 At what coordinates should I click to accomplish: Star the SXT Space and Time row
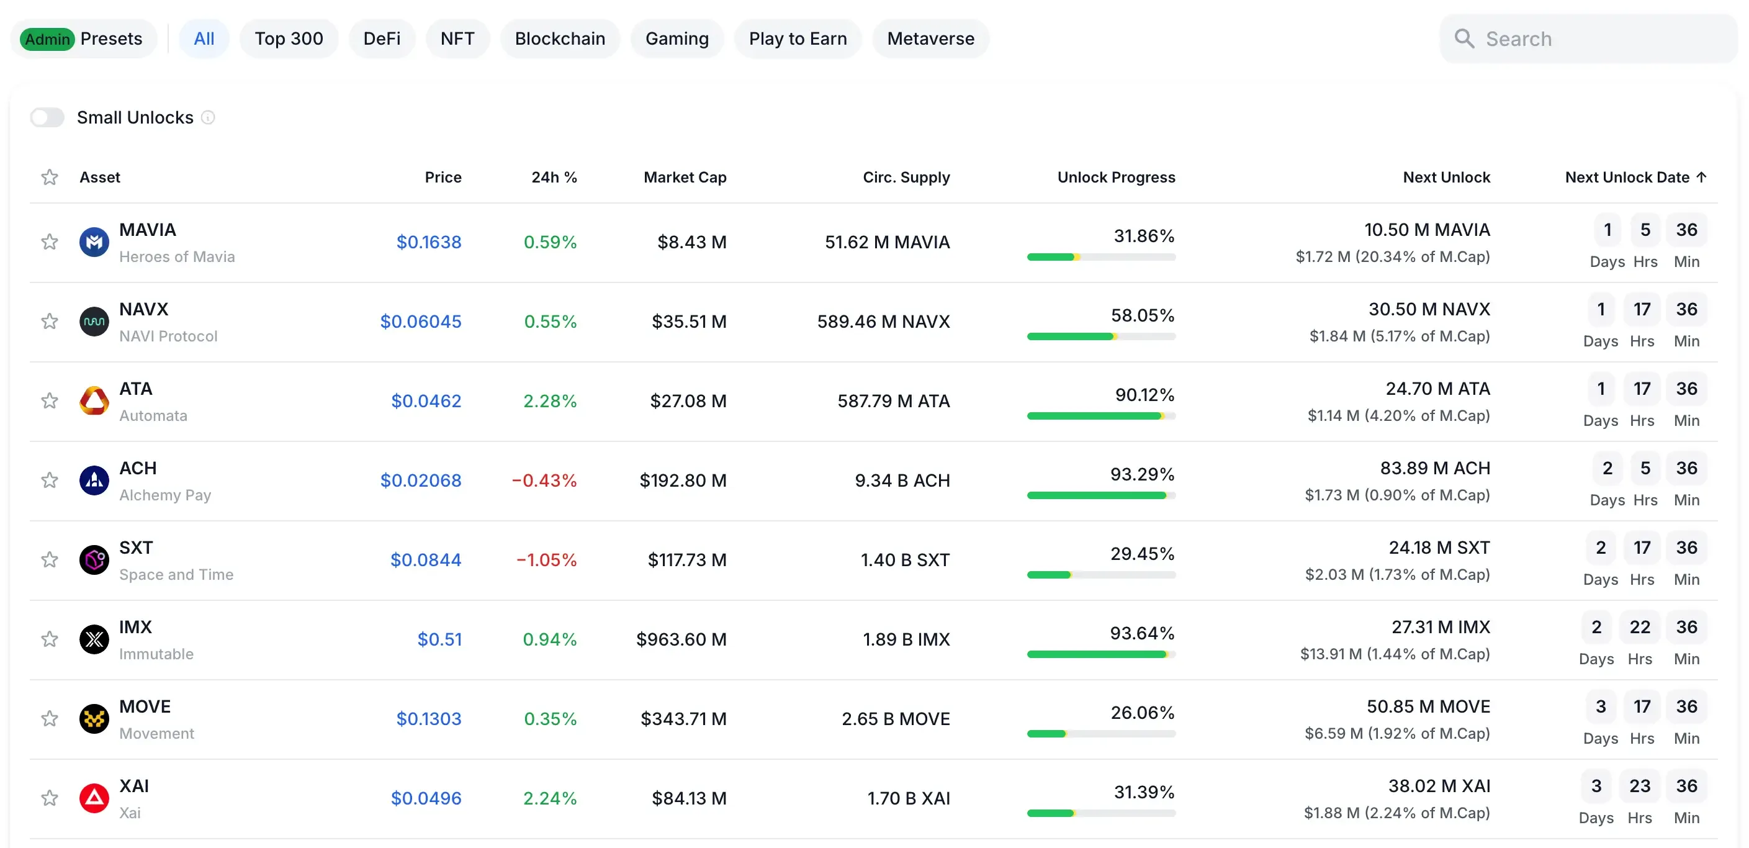50,560
